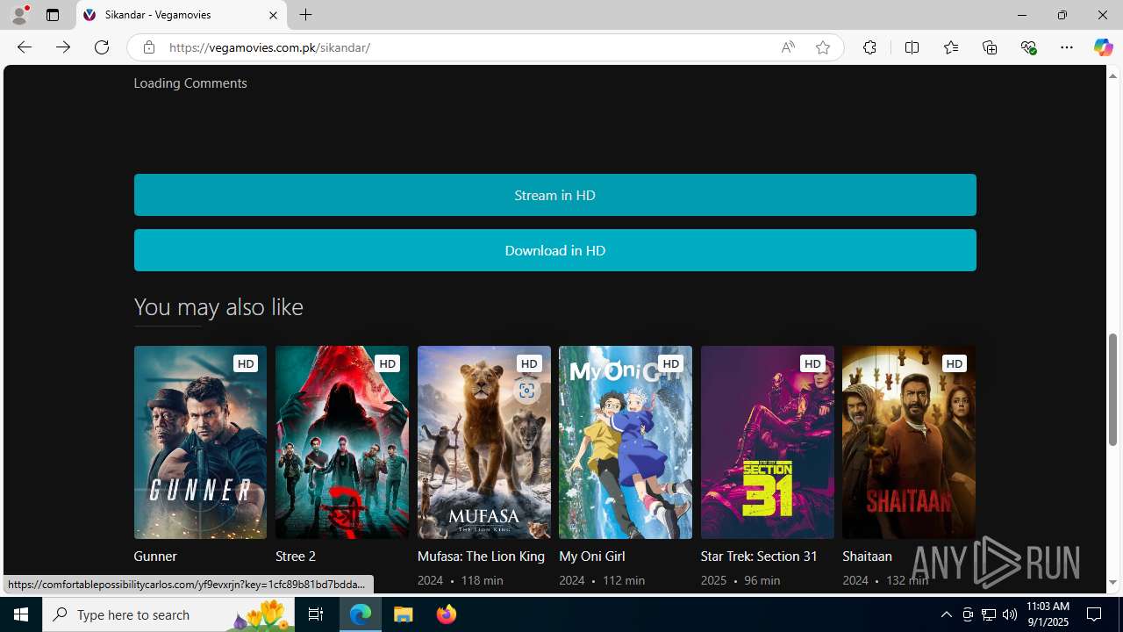
Task: Open the network tray icon
Action: click(988, 614)
